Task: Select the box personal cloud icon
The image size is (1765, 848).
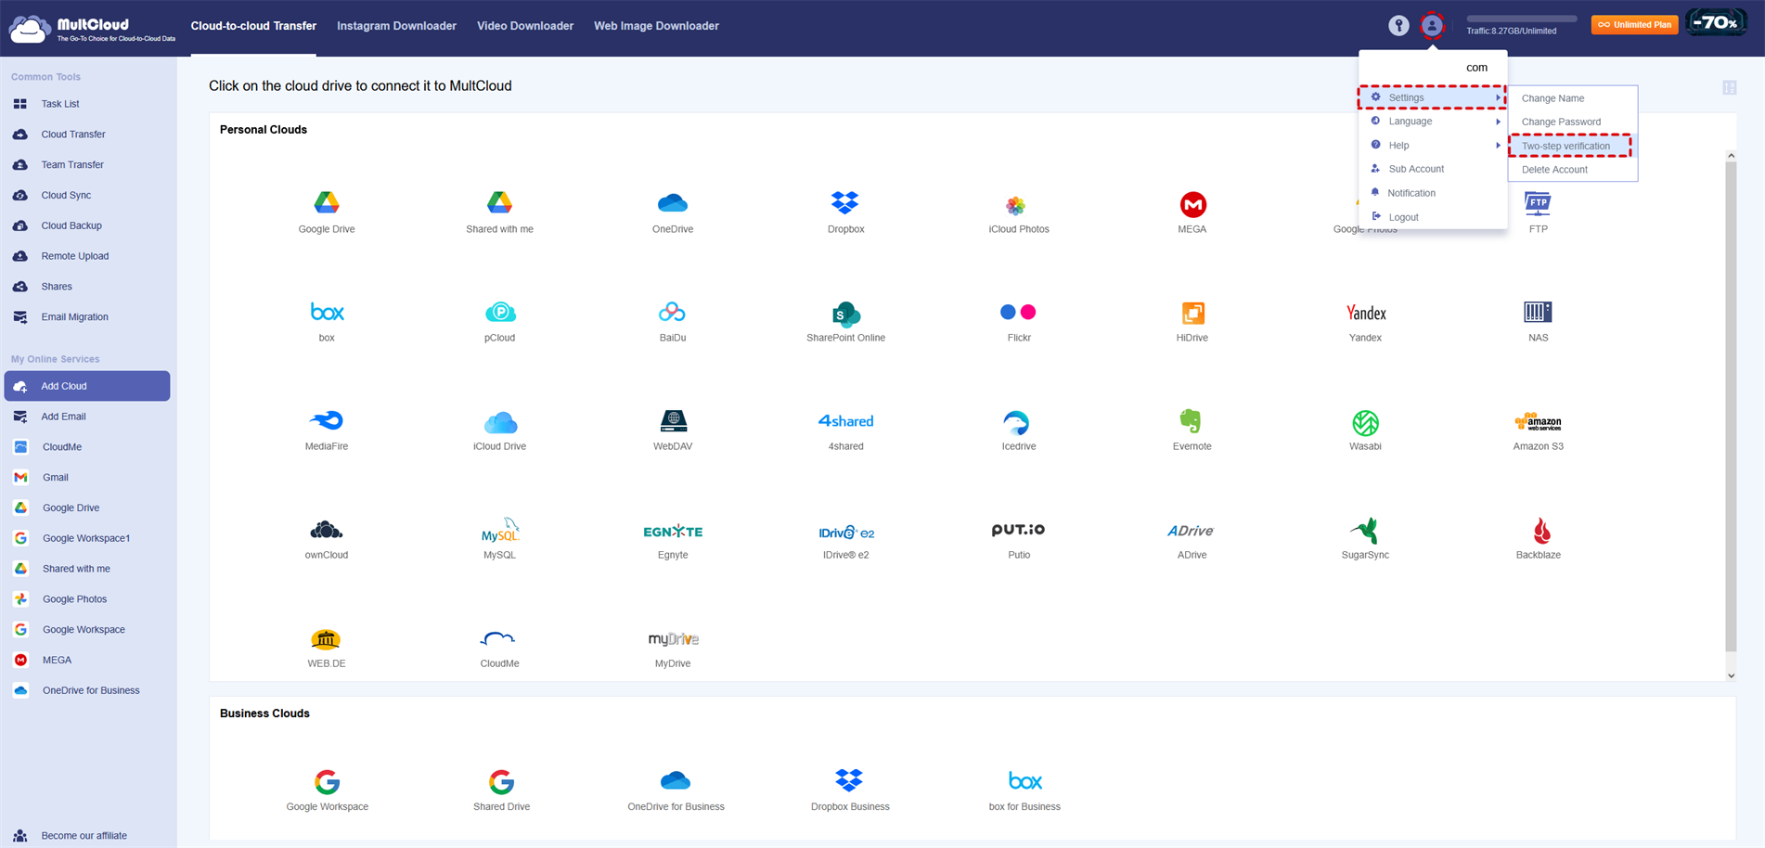Action: coord(327,312)
